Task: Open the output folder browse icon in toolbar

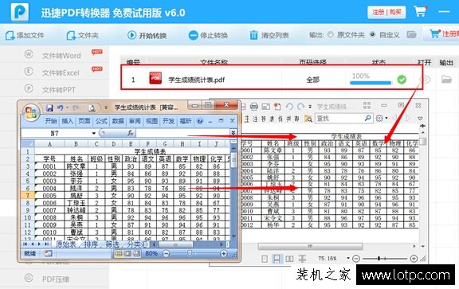Action: [411, 35]
